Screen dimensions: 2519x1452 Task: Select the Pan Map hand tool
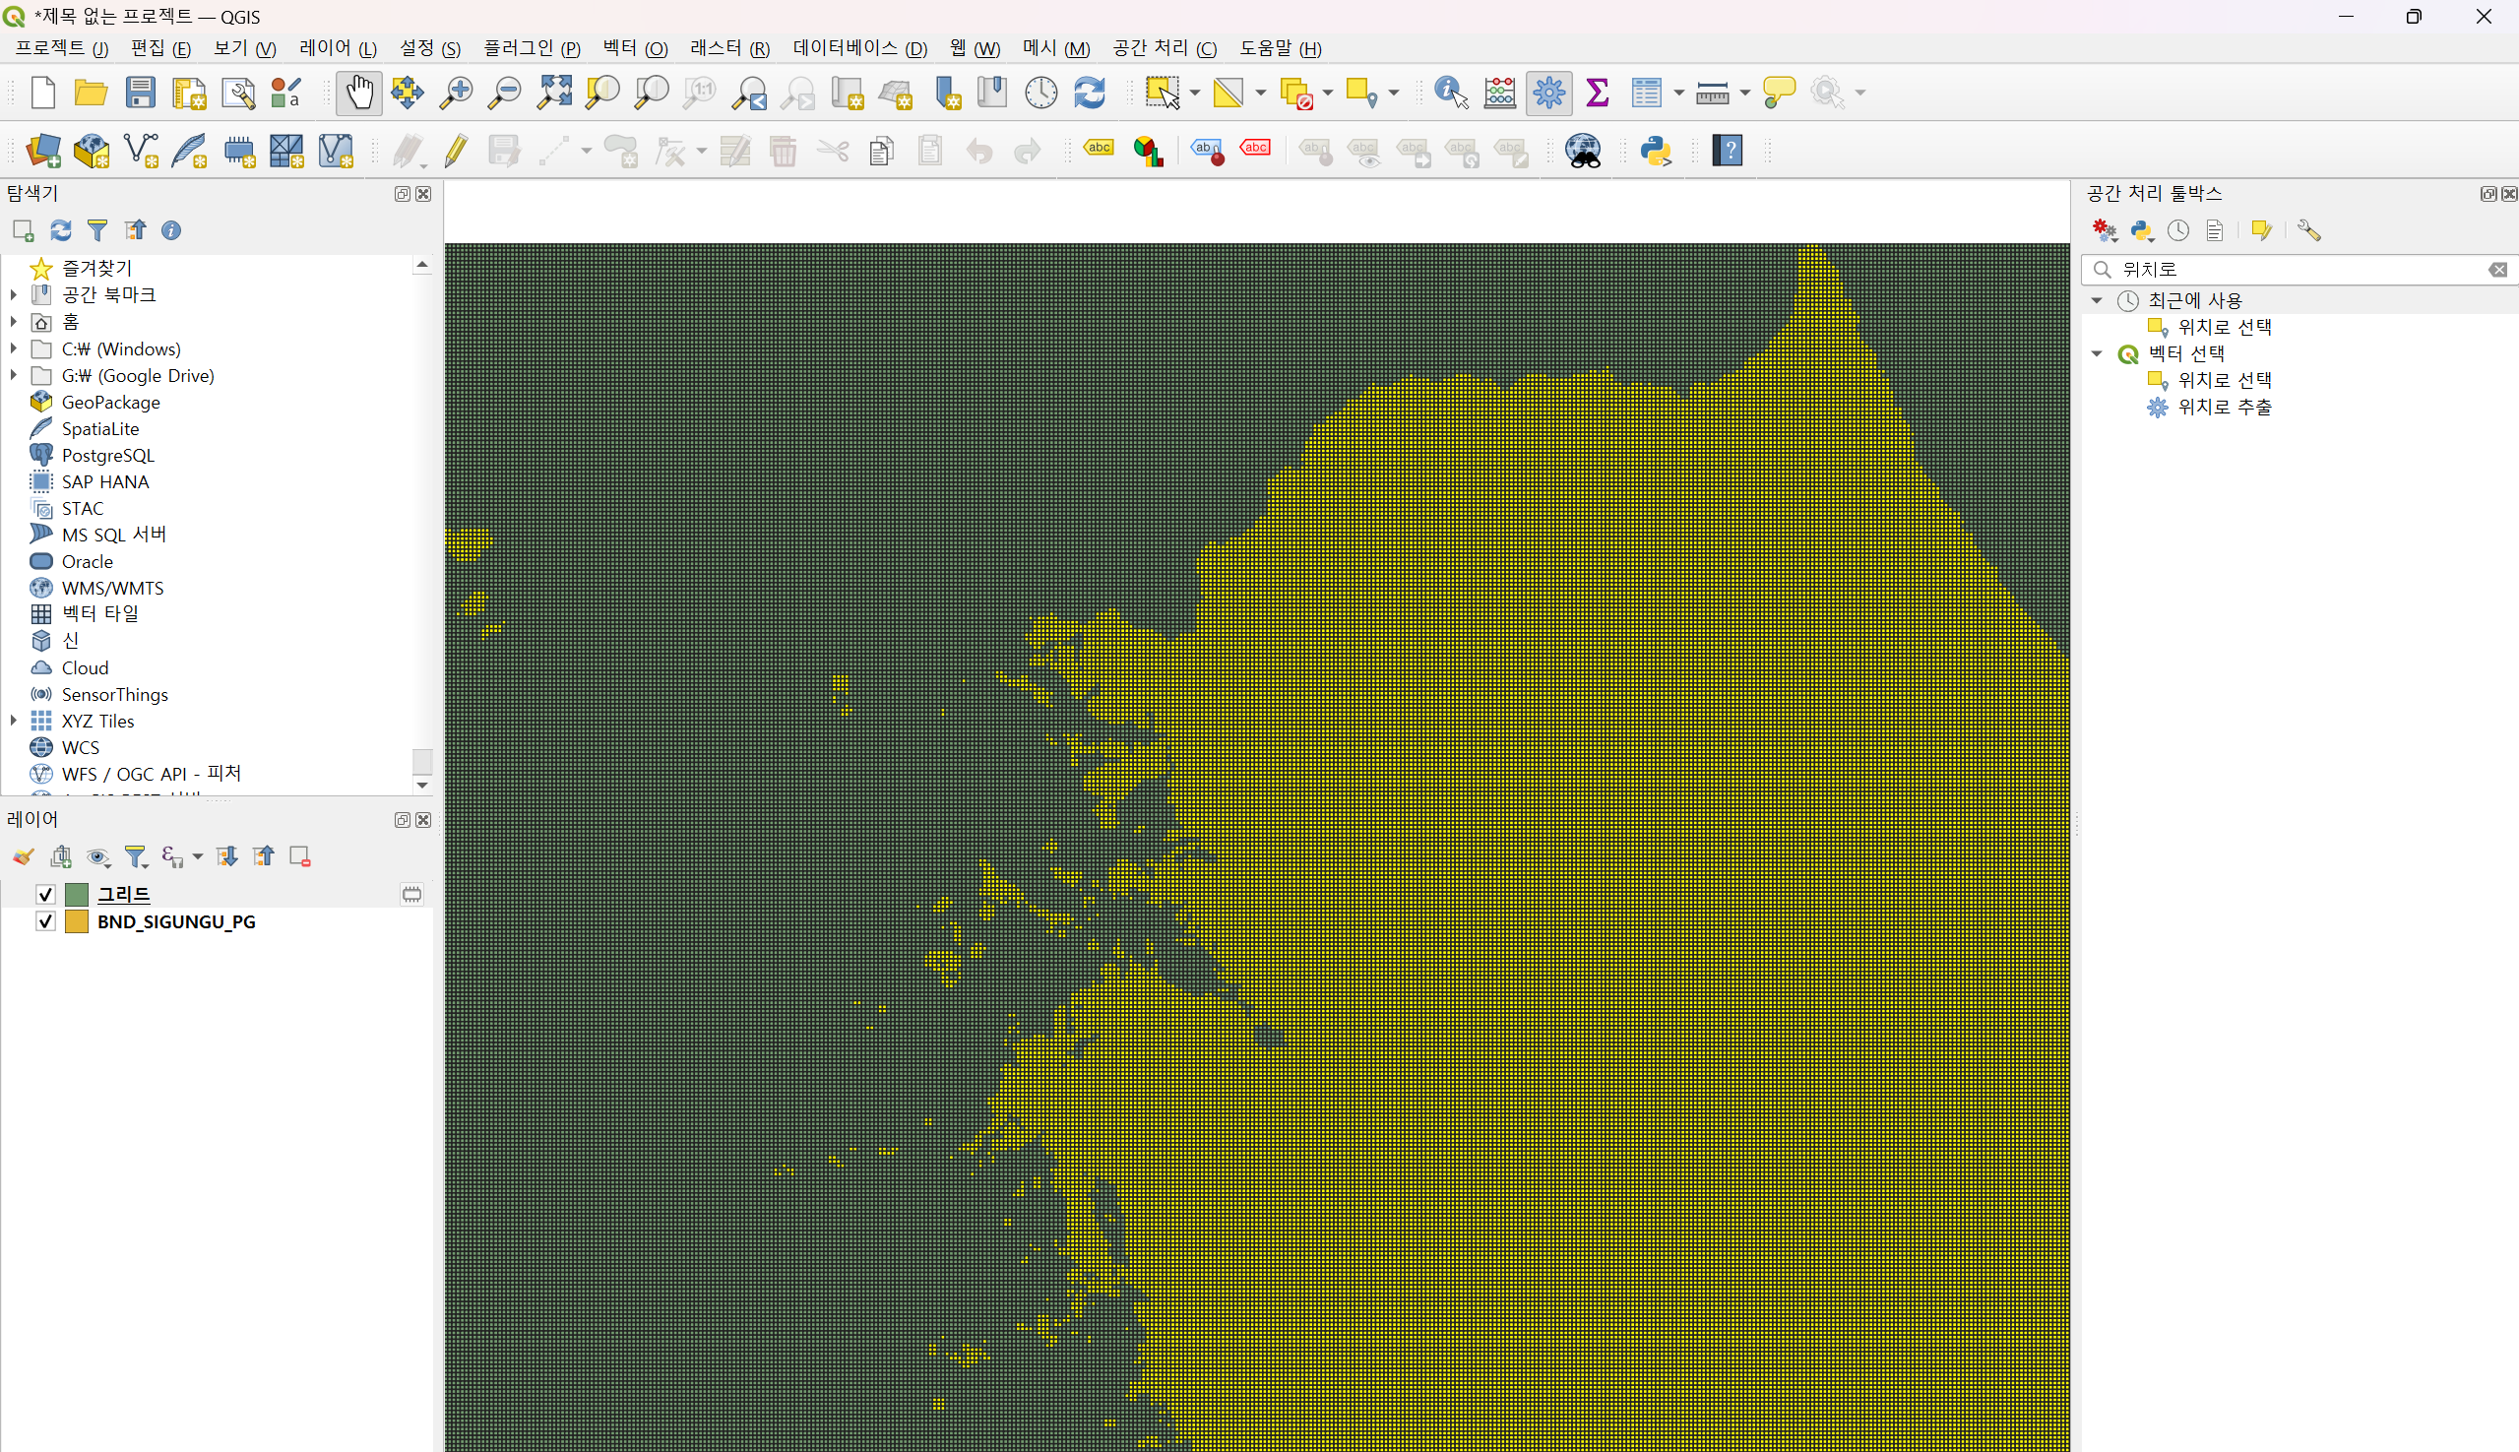[359, 93]
